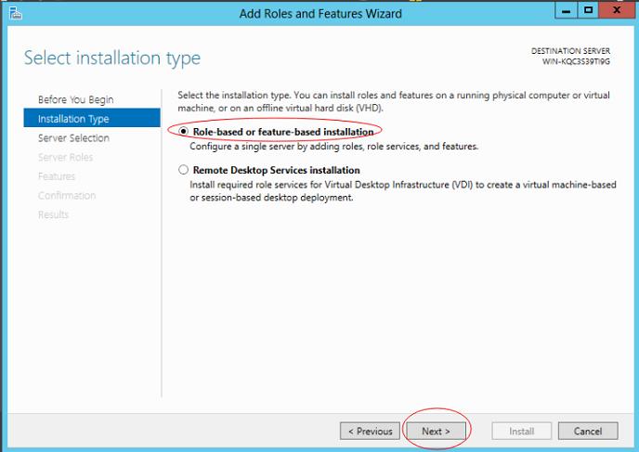The width and height of the screenshot is (639, 452).
Task: Click the destination server name WIN-KQC3S39TI9G
Action: 576,61
